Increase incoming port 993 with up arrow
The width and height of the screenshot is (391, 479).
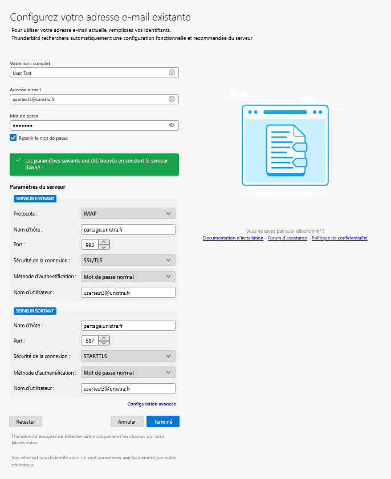point(104,242)
